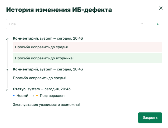Click the arrow between Новый and Подтвержден
The image size is (168, 128).
(x=32, y=96)
